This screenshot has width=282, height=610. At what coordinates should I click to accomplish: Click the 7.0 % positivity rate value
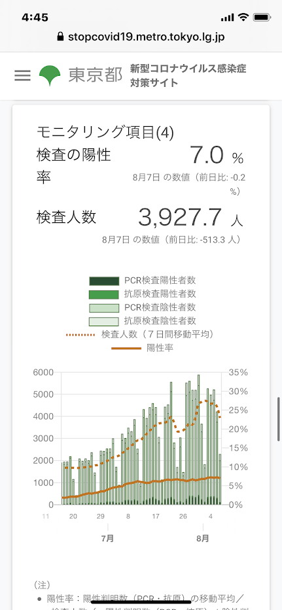[x=217, y=156]
